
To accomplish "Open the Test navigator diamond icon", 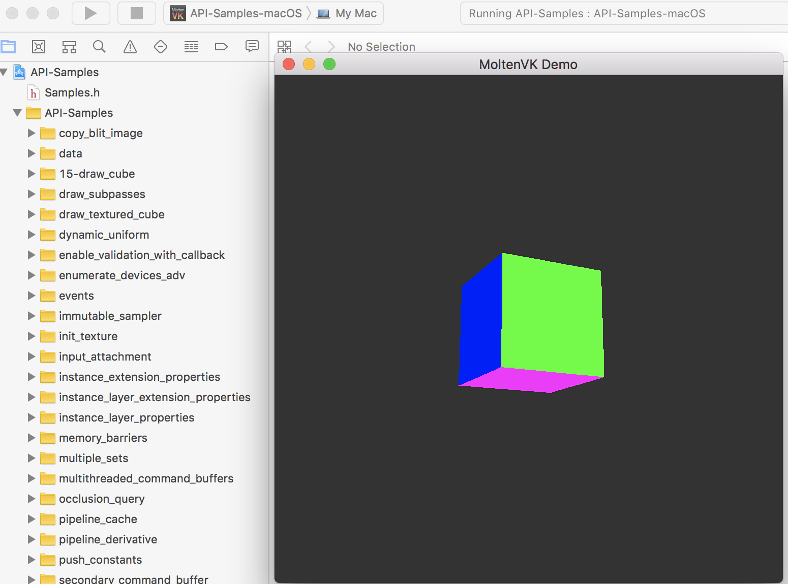I will 161,47.
